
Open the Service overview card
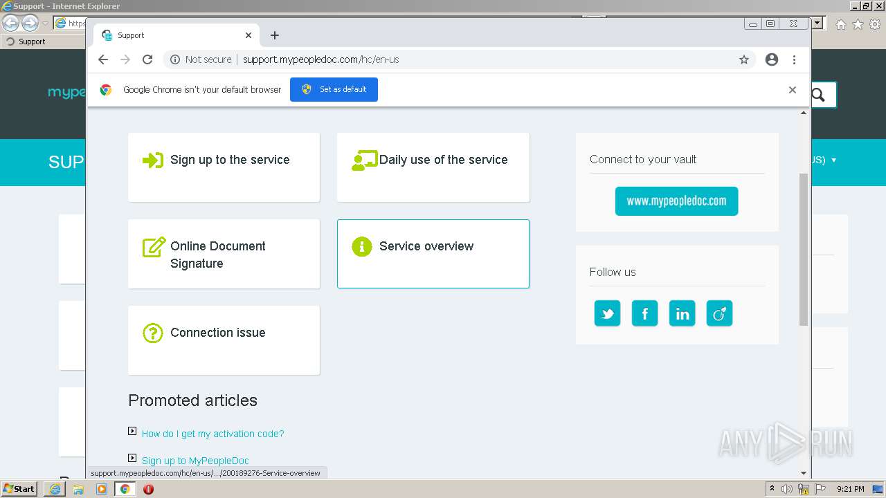pos(433,254)
